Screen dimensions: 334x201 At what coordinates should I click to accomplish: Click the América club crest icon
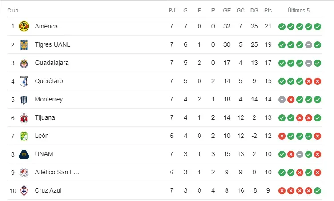[x=24, y=26]
